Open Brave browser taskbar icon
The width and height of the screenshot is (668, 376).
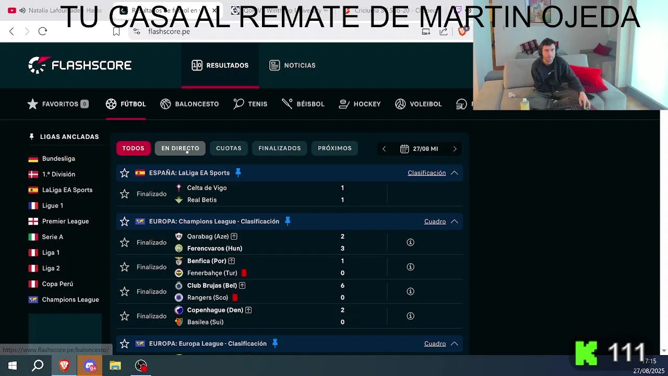[x=64, y=366]
